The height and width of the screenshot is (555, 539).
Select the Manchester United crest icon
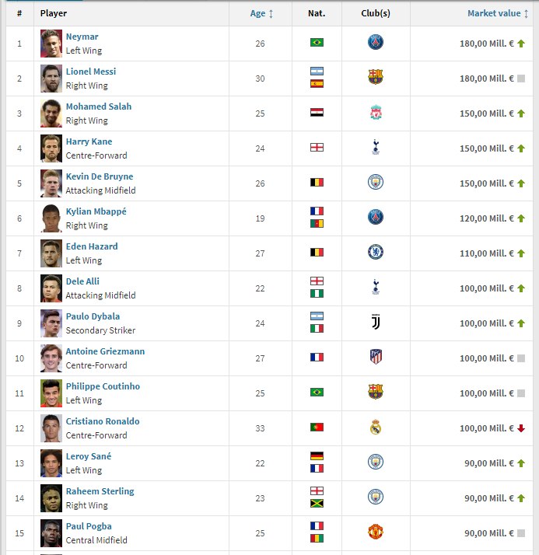[x=376, y=532]
